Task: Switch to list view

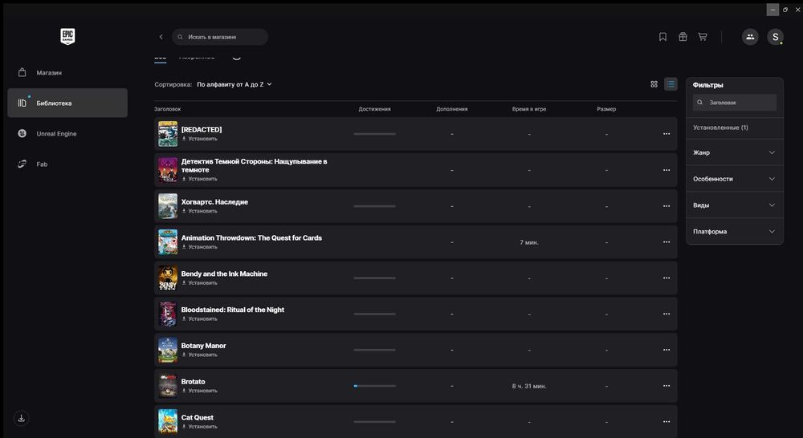Action: 671,84
